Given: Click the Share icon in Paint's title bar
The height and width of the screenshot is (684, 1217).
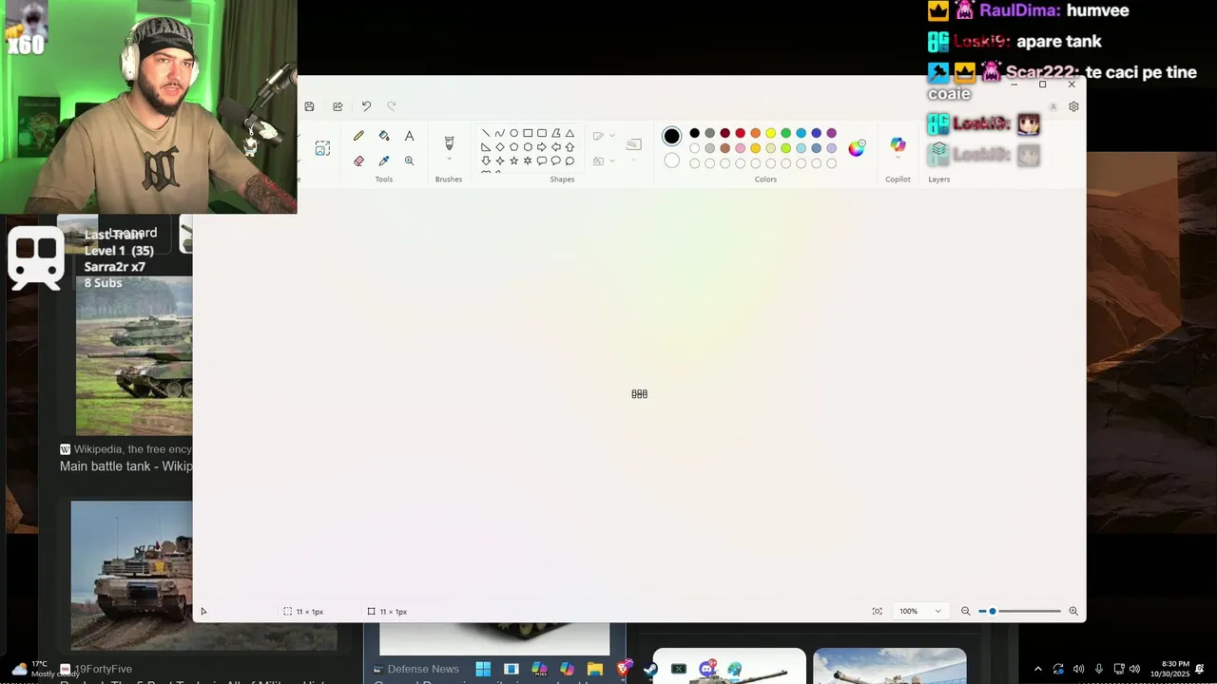Looking at the screenshot, I should (338, 106).
